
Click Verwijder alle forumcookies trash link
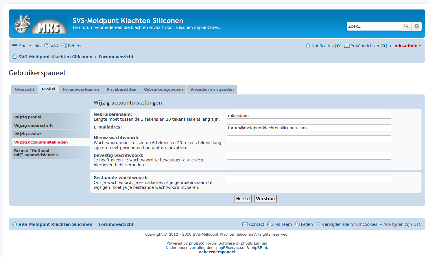click(x=346, y=224)
